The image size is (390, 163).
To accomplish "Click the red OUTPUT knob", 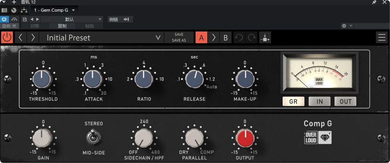I will (x=245, y=138).
